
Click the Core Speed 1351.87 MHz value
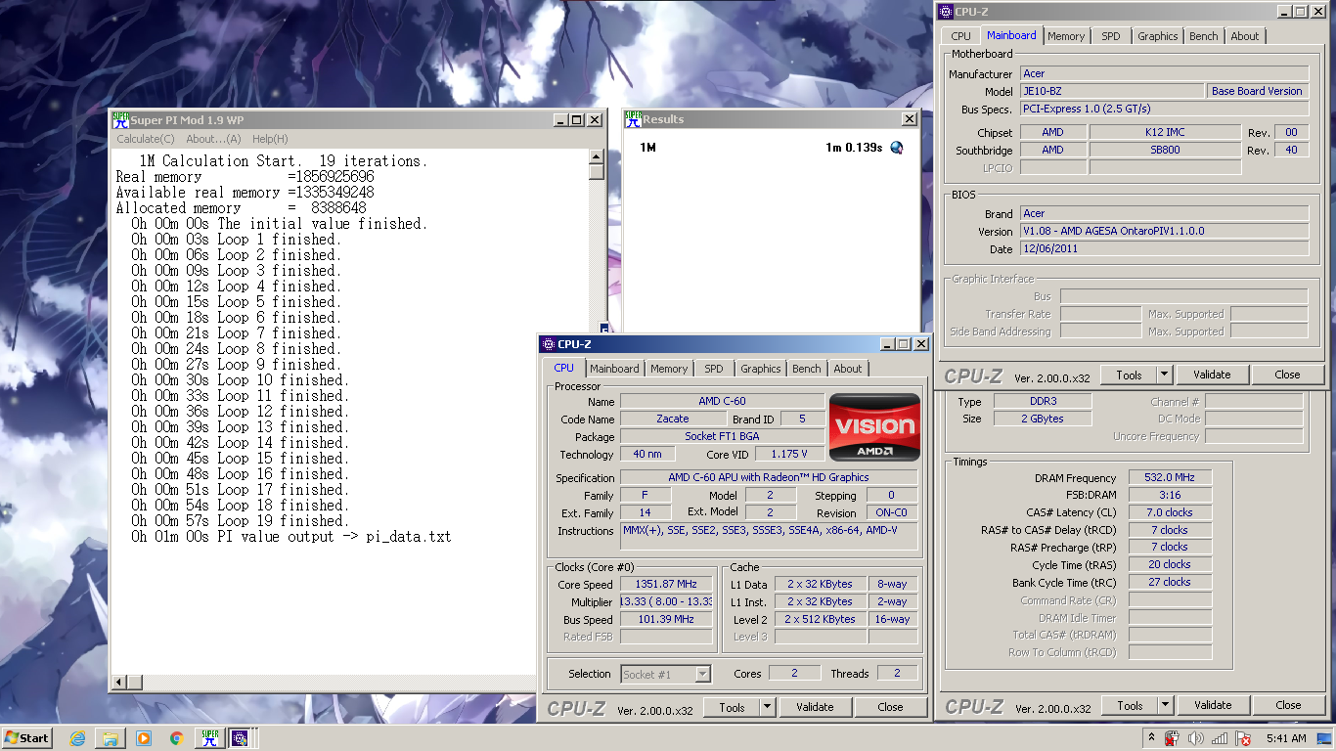(666, 585)
